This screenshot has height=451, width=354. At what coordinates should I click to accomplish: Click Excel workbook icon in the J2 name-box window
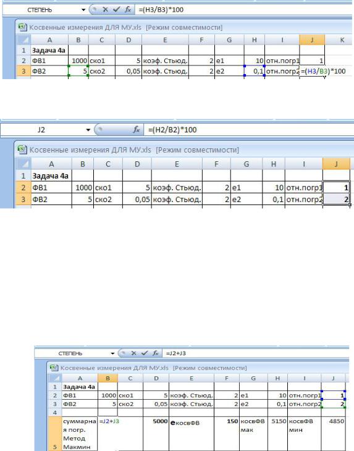click(22, 150)
